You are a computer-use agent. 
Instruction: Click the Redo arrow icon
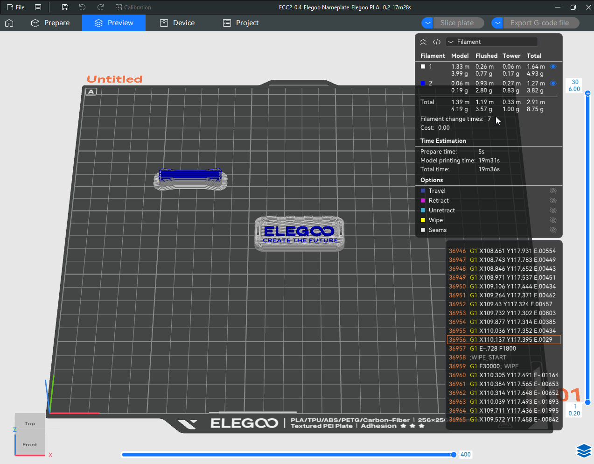[x=100, y=7]
